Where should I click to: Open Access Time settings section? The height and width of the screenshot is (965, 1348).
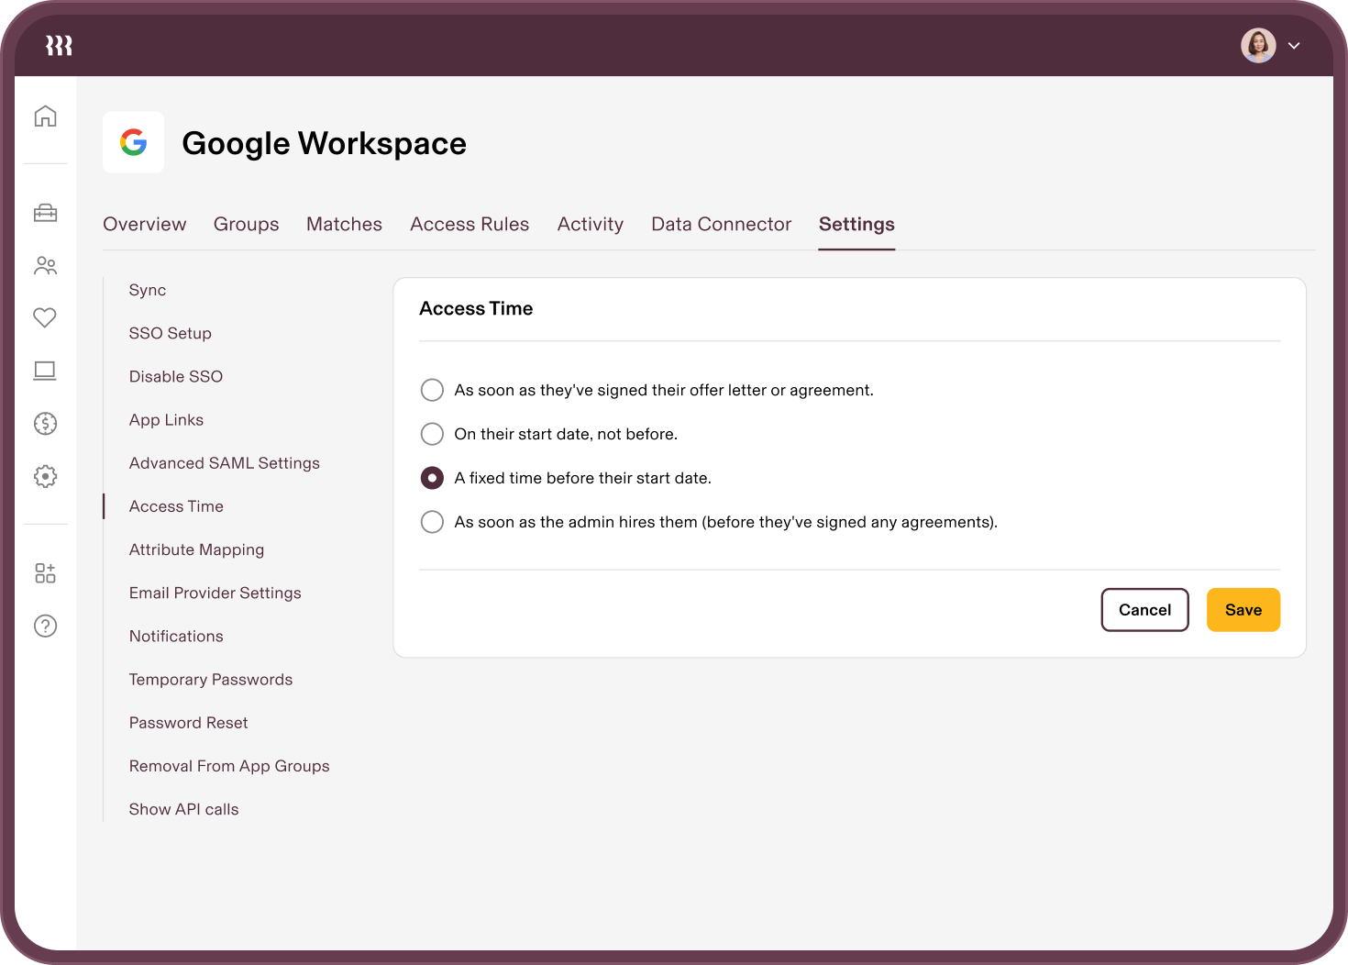click(176, 506)
